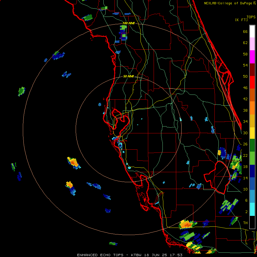Viewport: 257px width, 257px height.
Task: Click the [K FT] units label
Action: point(242,20)
